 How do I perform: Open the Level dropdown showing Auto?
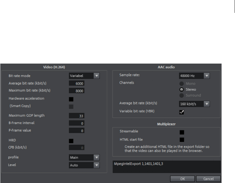click(x=84, y=165)
